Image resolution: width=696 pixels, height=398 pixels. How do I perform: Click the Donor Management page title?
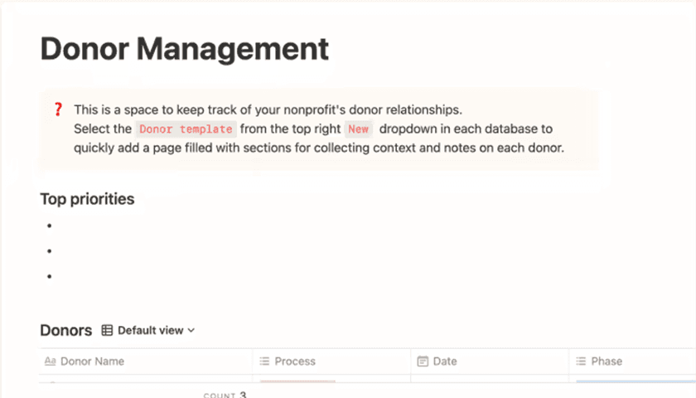185,49
